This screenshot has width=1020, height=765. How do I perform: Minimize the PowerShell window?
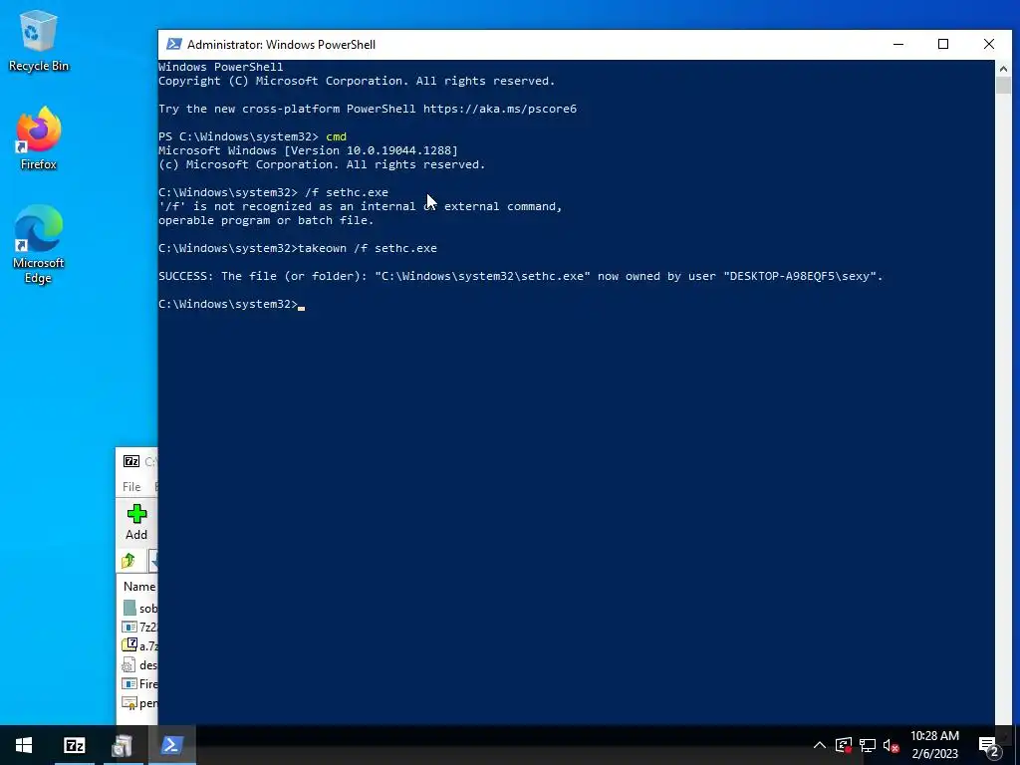[x=898, y=44]
